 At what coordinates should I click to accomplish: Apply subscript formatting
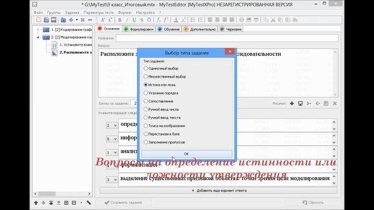[x=158, y=20]
